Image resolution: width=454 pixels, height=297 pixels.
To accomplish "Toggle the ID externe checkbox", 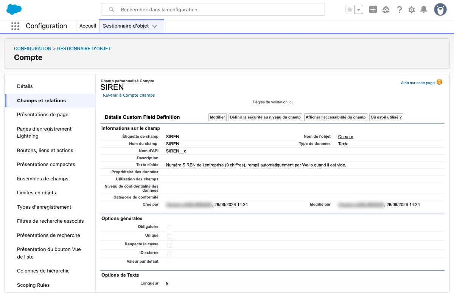I will click(170, 254).
